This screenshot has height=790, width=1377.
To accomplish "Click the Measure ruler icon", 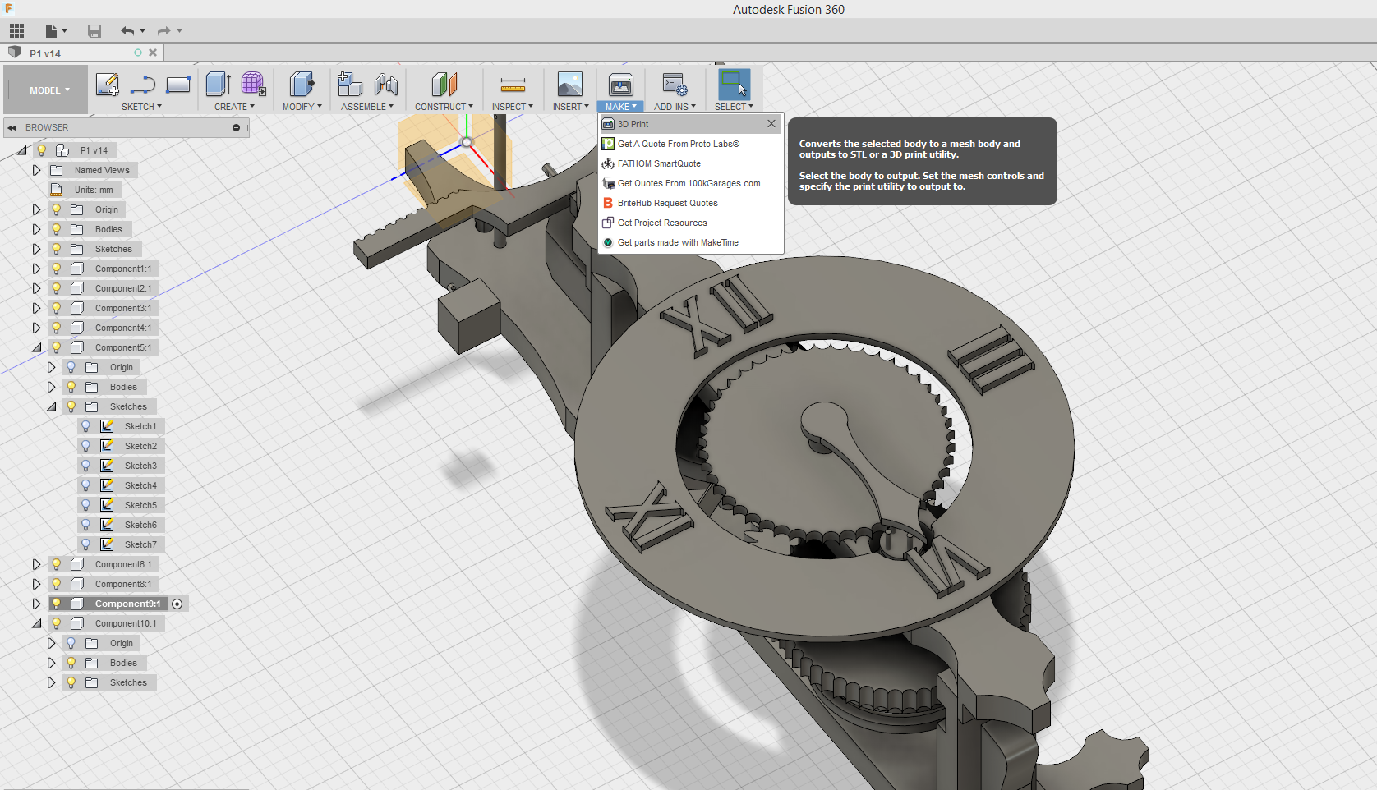I will pos(513,85).
